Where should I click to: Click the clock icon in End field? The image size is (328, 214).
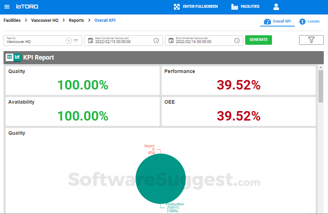(x=236, y=40)
